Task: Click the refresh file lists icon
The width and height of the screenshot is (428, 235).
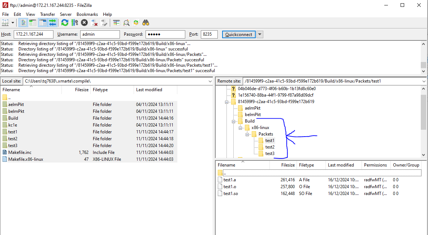Action: (65, 23)
